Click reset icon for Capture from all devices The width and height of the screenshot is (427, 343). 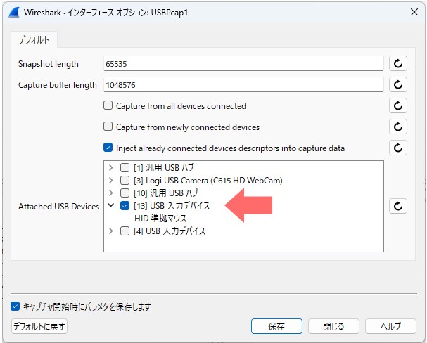[x=398, y=106]
